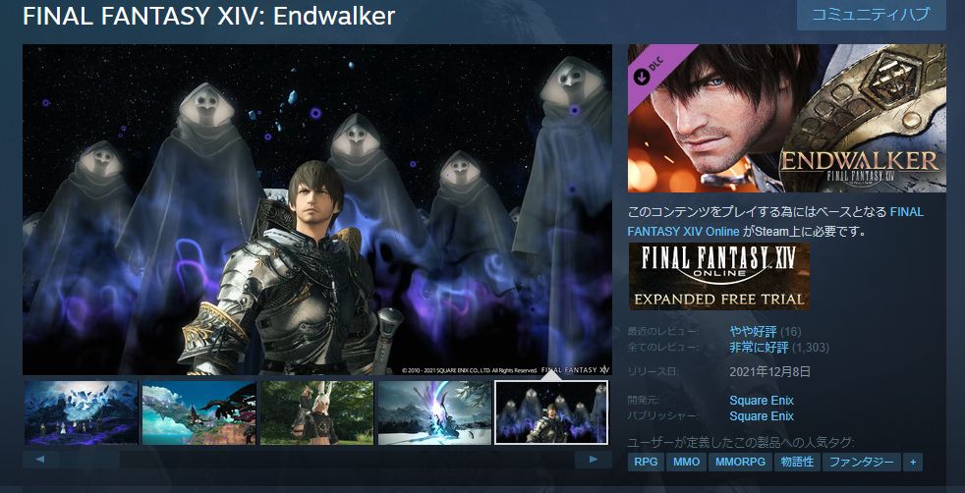Click the thumbnail strip scrollbar handle

tap(89, 460)
